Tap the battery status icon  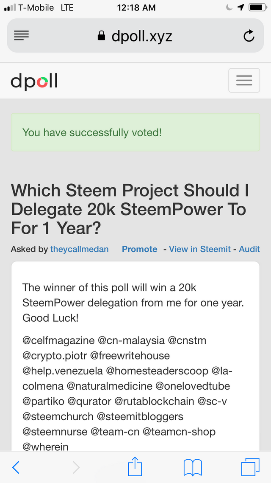[x=257, y=7]
